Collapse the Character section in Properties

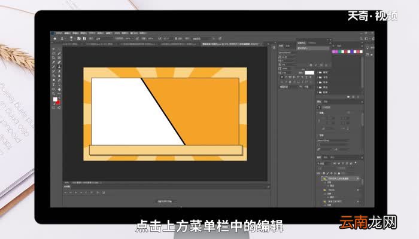318,136
